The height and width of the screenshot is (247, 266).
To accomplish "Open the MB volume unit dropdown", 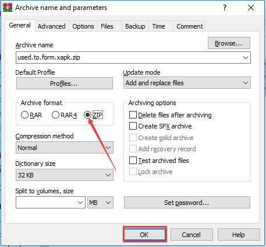I will 100,203.
